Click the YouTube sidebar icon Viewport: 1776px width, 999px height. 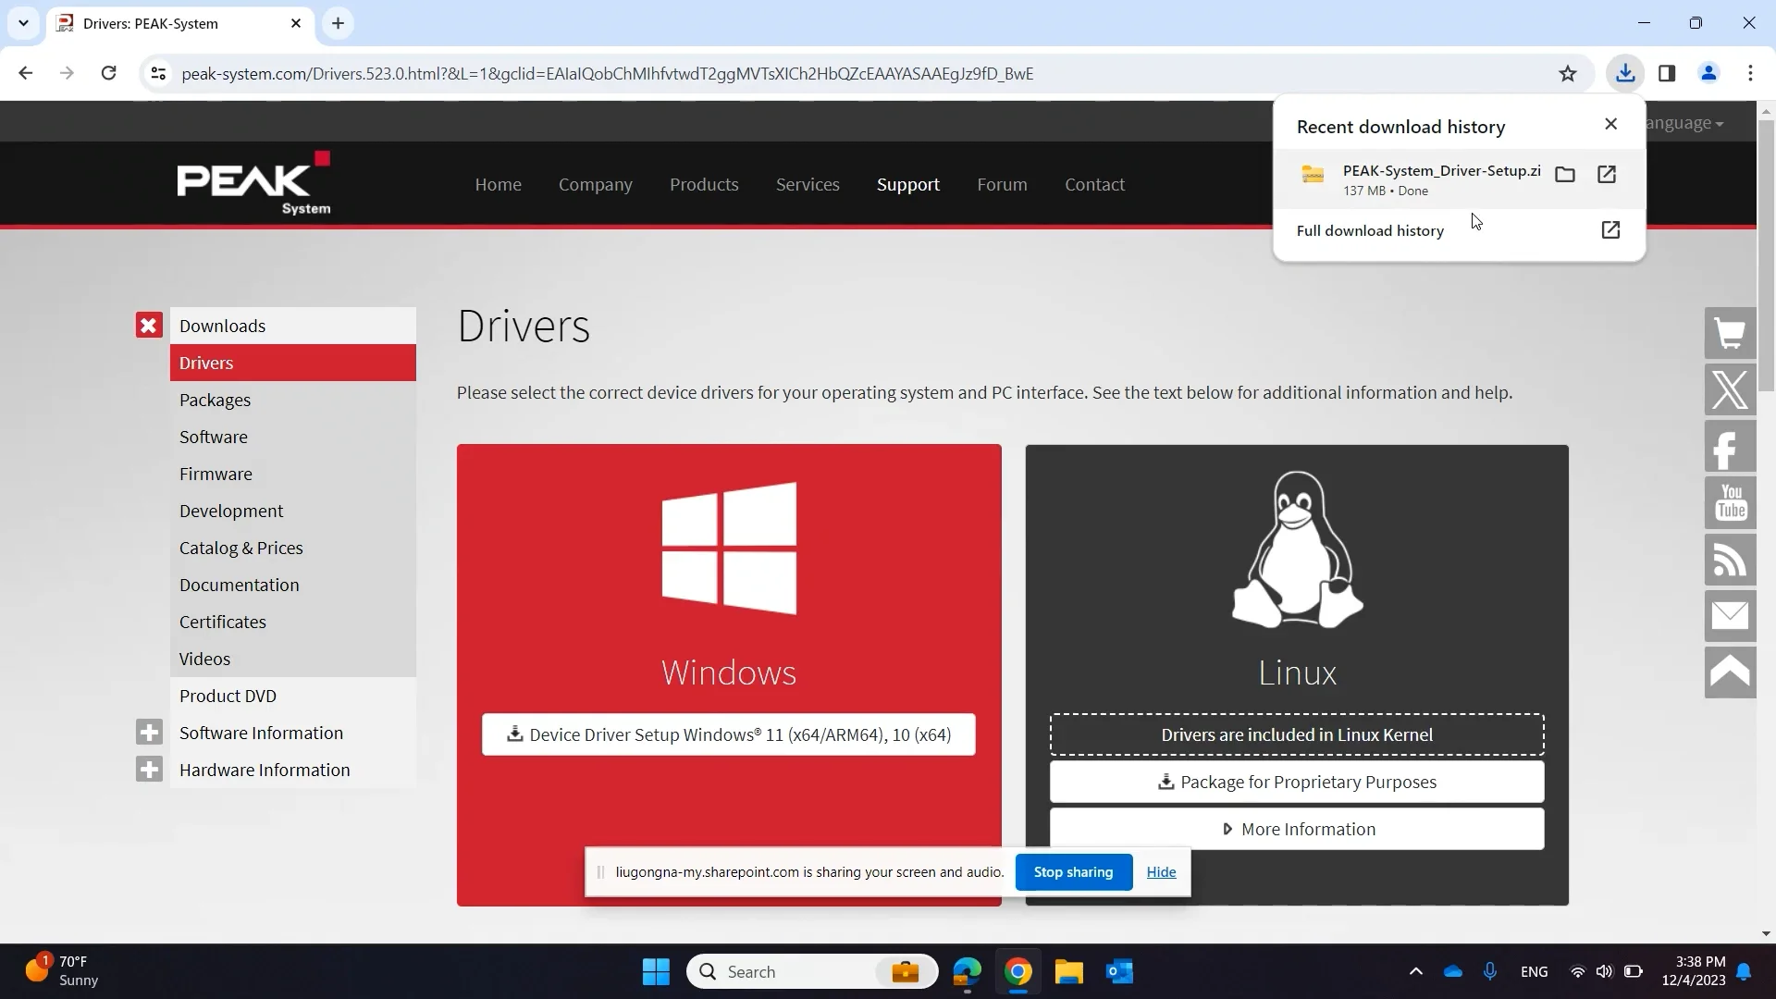pyautogui.click(x=1730, y=504)
